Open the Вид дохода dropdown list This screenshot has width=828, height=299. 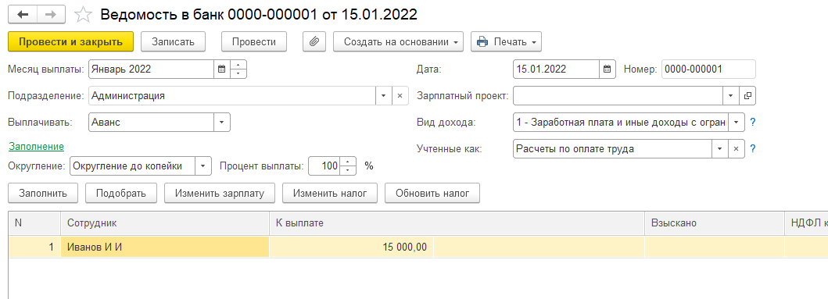tap(737, 123)
